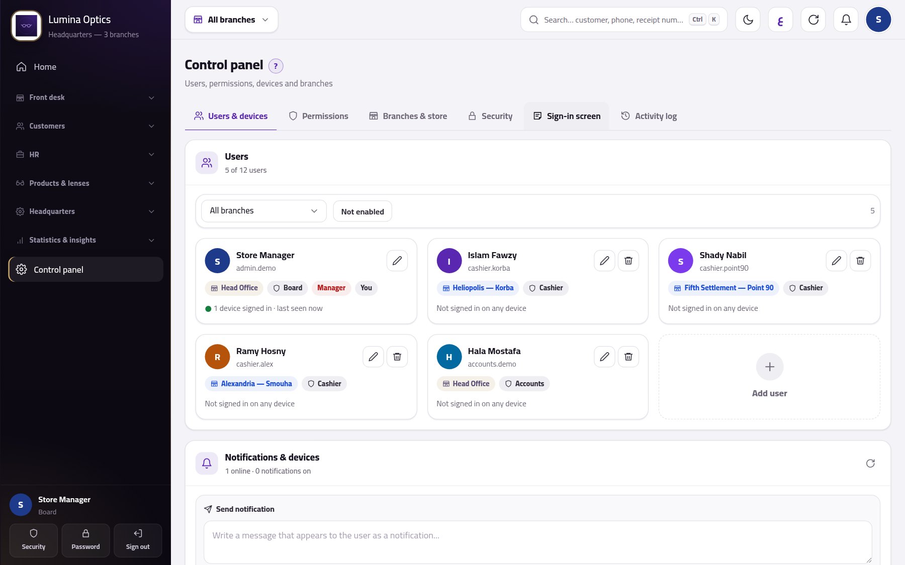Open the Branches & store tab

coord(408,116)
